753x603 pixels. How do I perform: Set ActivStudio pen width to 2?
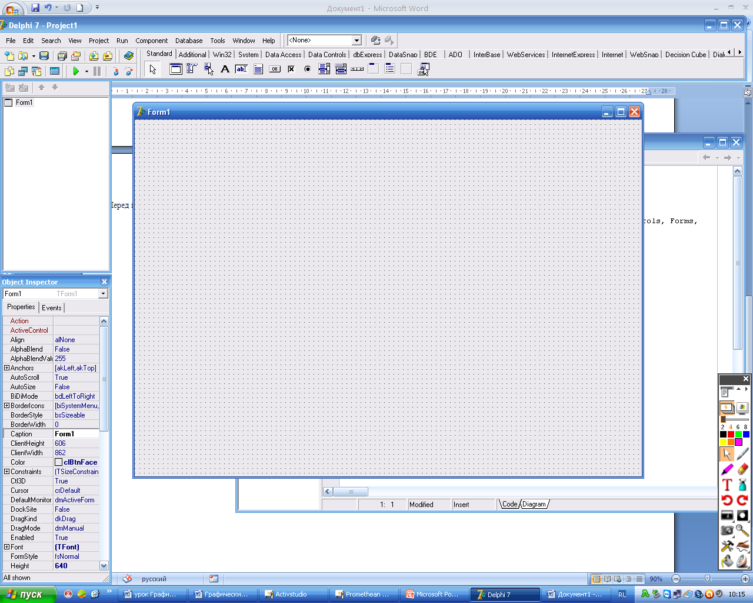coord(722,427)
